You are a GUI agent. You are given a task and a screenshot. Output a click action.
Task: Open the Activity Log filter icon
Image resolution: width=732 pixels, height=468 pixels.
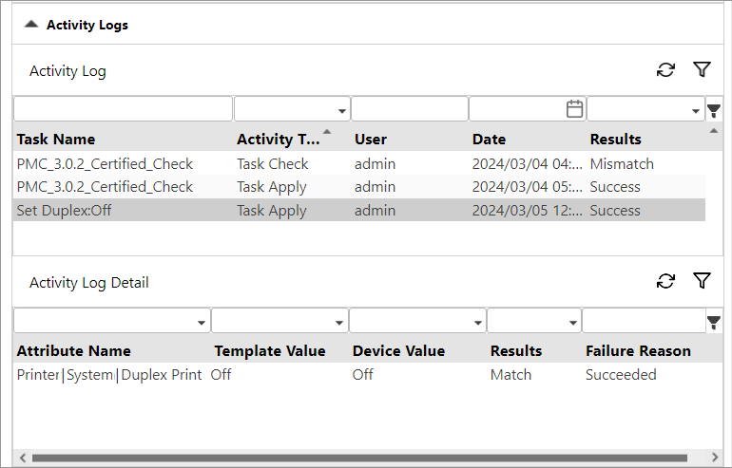(702, 70)
